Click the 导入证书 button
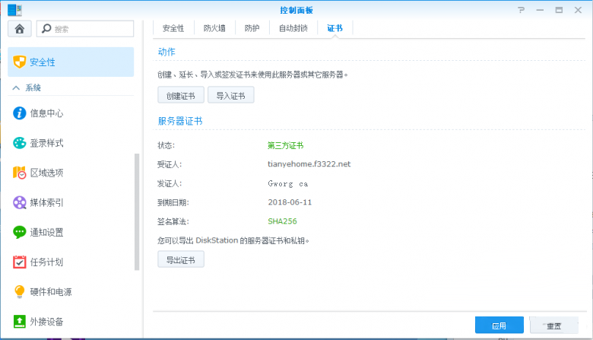 point(230,96)
